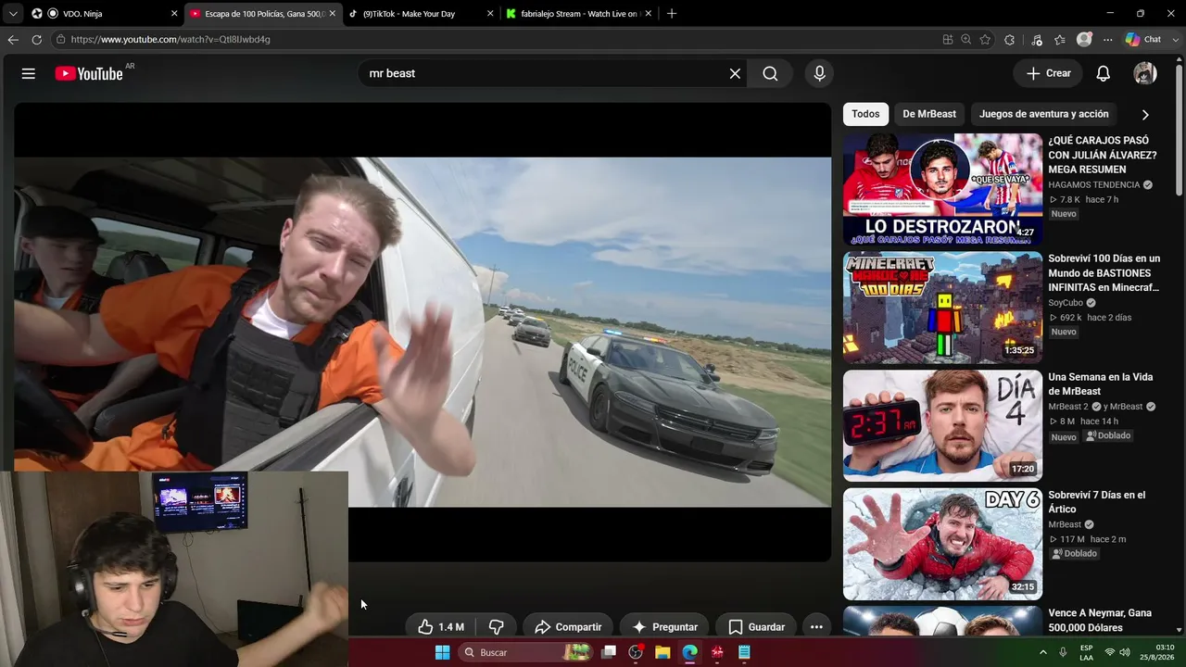Open the DAY 6 Arctic thumbnail
This screenshot has width=1186, height=667.
942,544
